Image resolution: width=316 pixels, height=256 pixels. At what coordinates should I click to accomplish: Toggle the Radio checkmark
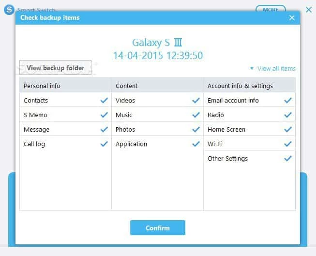click(x=288, y=115)
